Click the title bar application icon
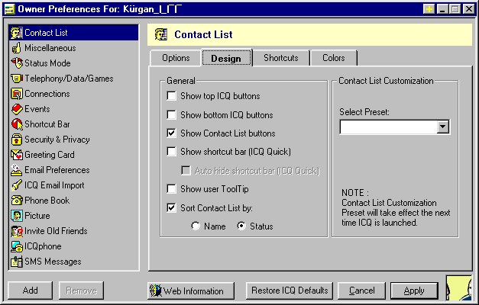Image resolution: width=479 pixels, height=305 pixels. click(x=10, y=9)
